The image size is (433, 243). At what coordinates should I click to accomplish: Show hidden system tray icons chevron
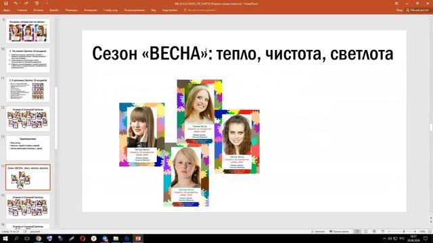coord(384,238)
